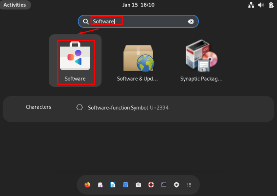Open LibreOffice Writer from the dock
This screenshot has height=196, width=277.
pos(113,185)
